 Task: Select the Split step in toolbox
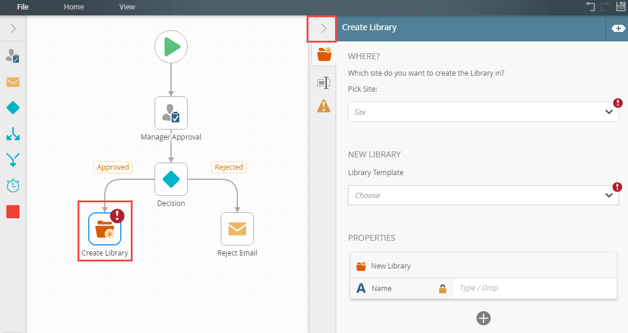(x=13, y=134)
